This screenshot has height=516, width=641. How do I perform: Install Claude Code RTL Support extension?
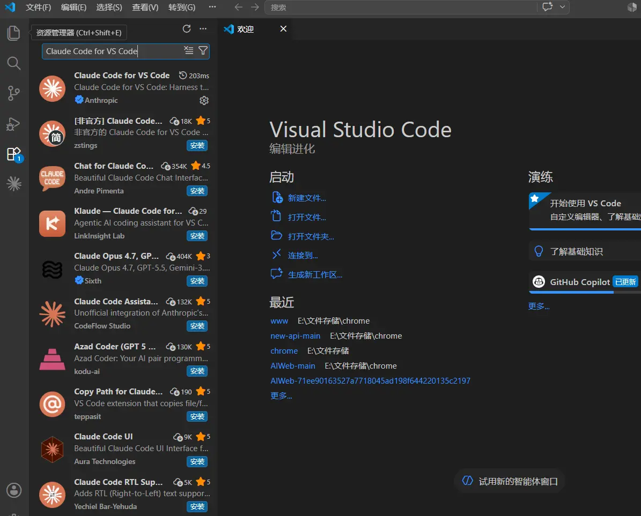(197, 506)
